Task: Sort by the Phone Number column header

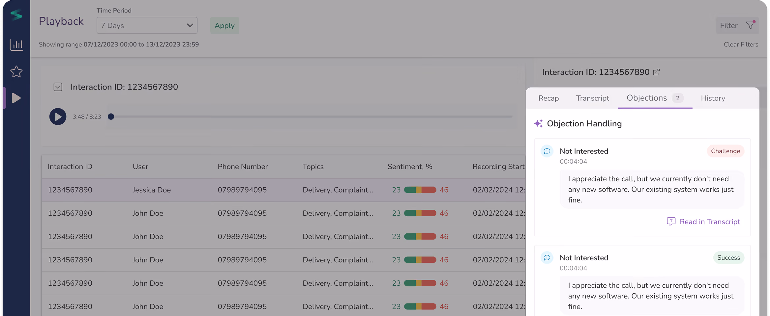Action: 243,167
